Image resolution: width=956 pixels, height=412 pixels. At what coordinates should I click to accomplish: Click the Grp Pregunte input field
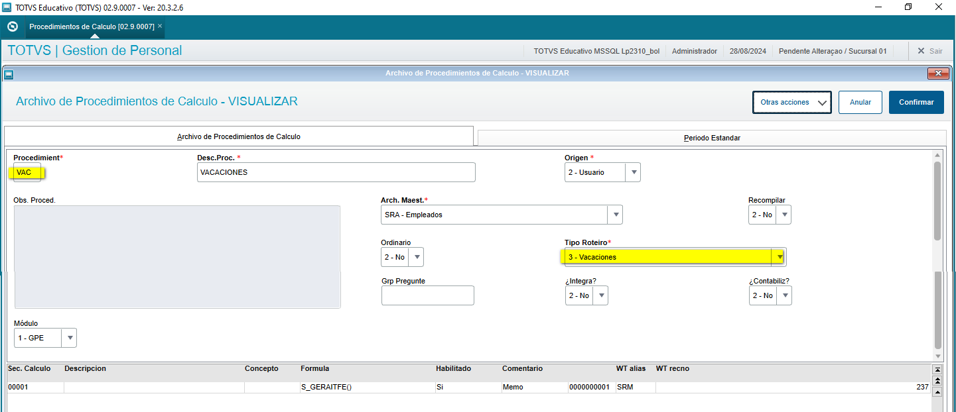(x=428, y=295)
